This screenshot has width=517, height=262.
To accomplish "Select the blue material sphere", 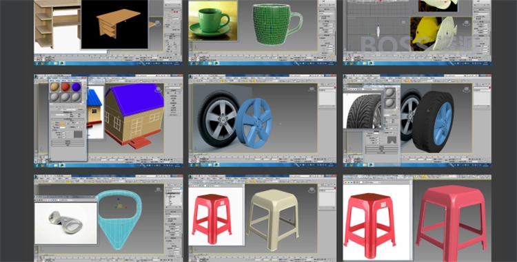I will [76, 87].
